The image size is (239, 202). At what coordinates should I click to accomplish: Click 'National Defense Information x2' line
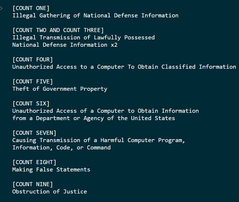(65, 45)
